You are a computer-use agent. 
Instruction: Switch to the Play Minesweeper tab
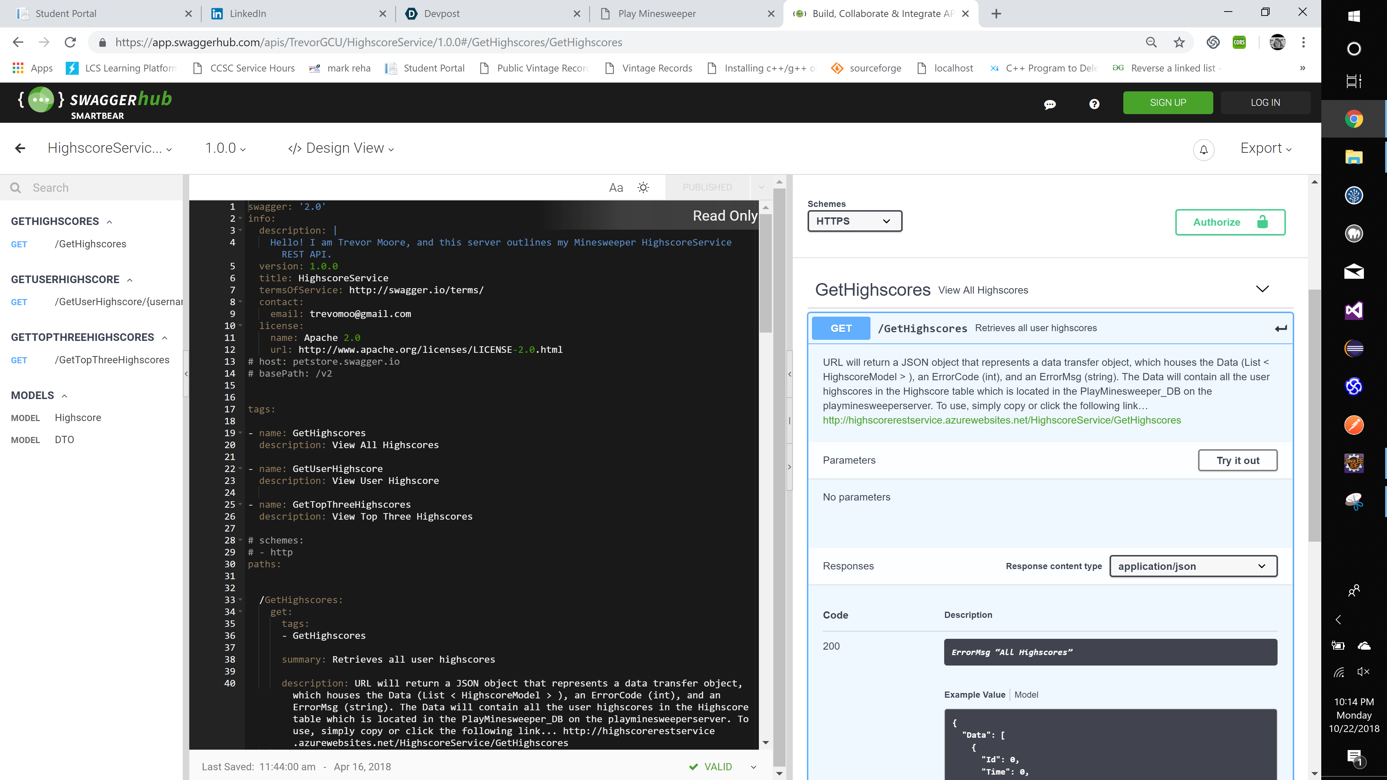tap(656, 13)
